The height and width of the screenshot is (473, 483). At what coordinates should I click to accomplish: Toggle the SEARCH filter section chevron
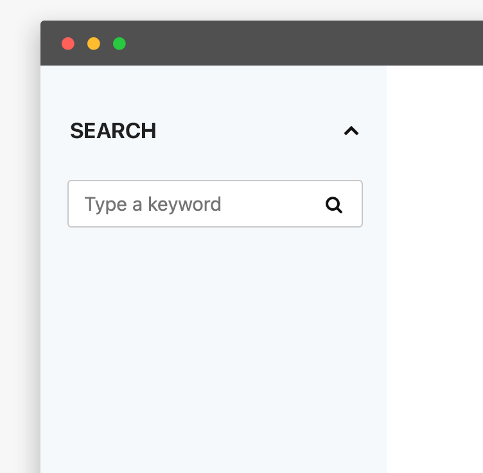click(x=351, y=131)
